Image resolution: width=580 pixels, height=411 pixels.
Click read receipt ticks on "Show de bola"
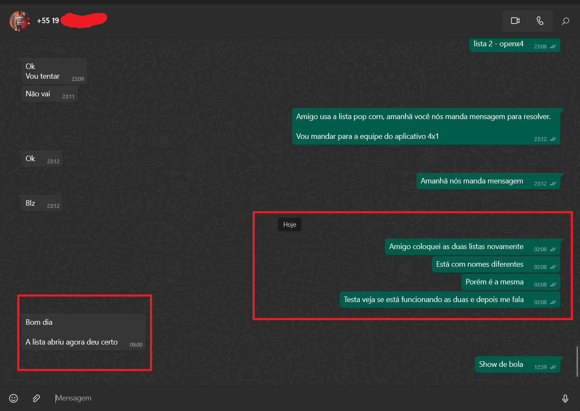coord(553,367)
